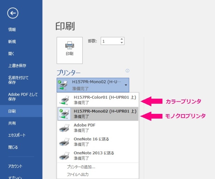This screenshot has width=215, height=179.
Task: Click ファイルへ出力 option
Action: coord(78,174)
